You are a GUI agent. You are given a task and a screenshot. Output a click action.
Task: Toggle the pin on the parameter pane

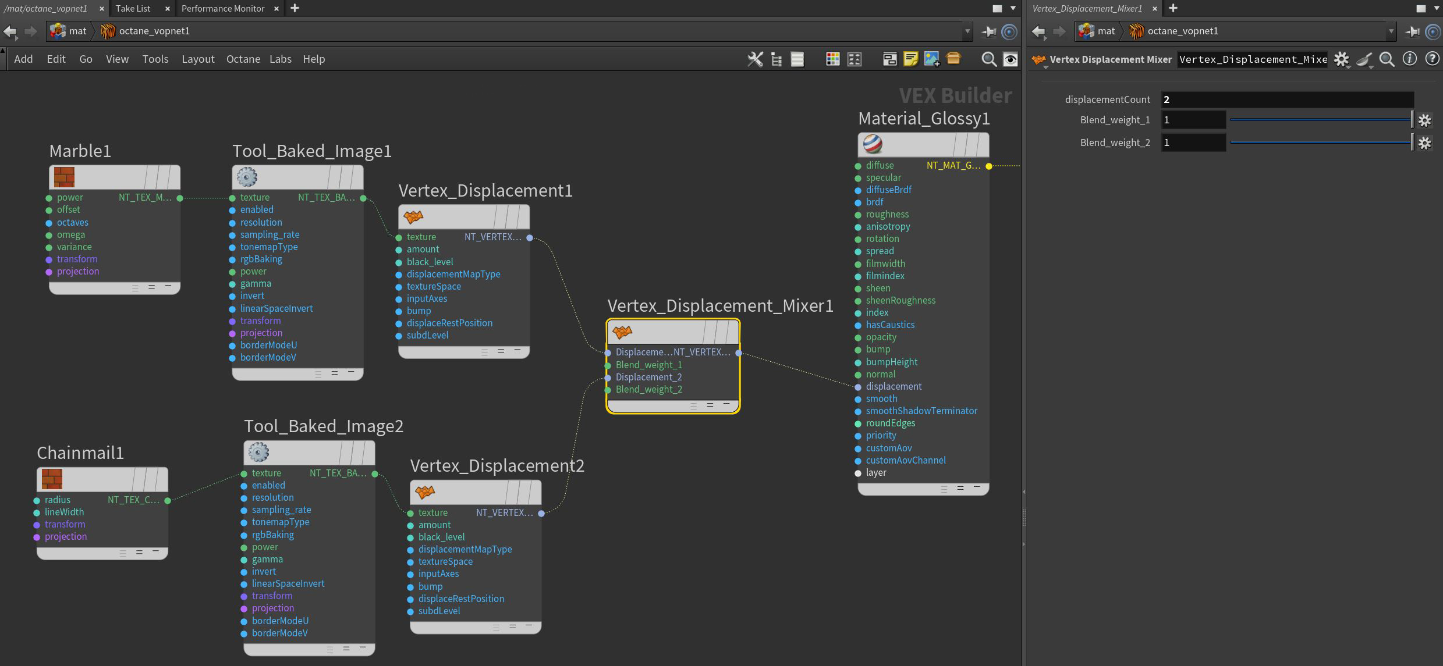coord(1412,31)
